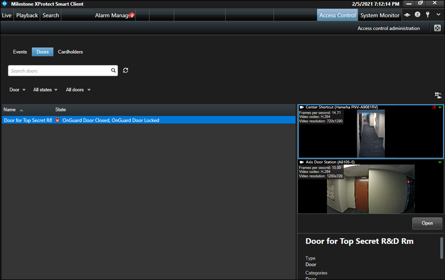Click the evidence lock status icon

(x=407, y=15)
